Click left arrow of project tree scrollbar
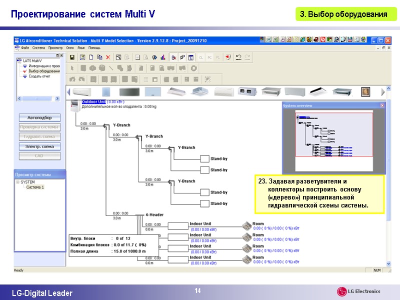This screenshot has width=400, height=300. point(19,98)
